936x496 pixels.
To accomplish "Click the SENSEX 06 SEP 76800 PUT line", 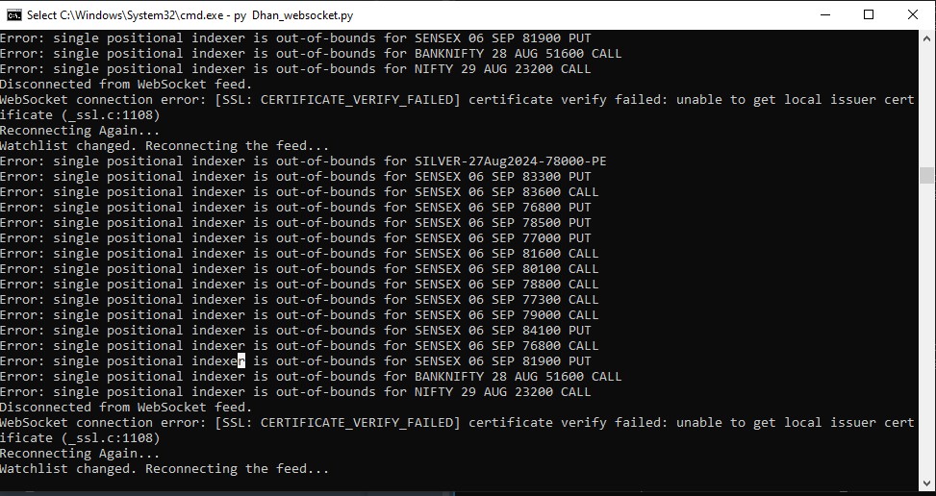I will 295,208.
